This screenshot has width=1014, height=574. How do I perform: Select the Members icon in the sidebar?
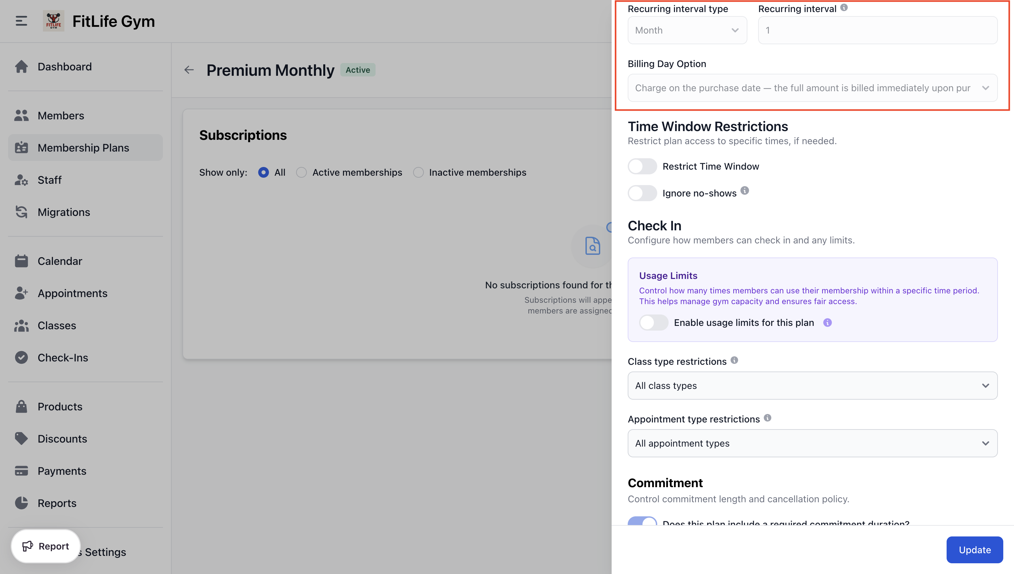[21, 115]
